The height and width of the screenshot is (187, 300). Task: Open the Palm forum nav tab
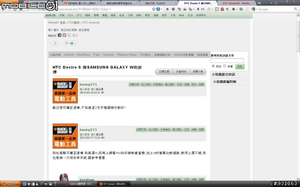click(x=97, y=55)
